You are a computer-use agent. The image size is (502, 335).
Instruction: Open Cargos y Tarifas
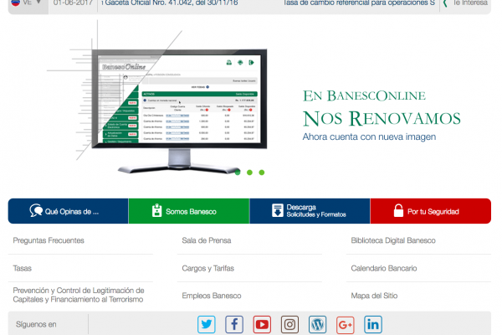[208, 268]
